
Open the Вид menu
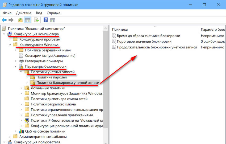(39, 13)
